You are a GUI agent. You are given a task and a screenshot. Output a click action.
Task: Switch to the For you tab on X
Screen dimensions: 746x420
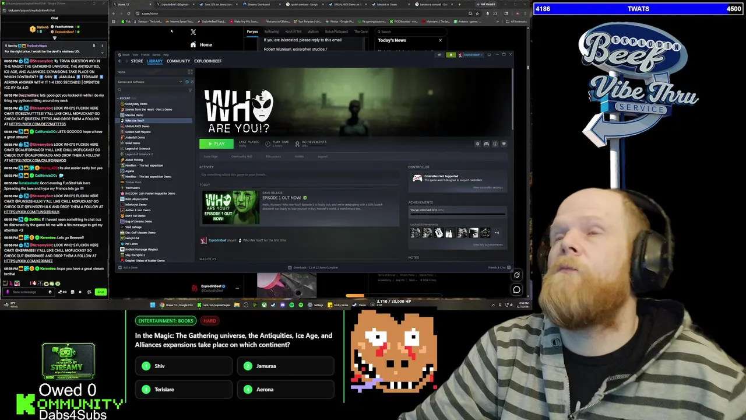[x=252, y=32]
